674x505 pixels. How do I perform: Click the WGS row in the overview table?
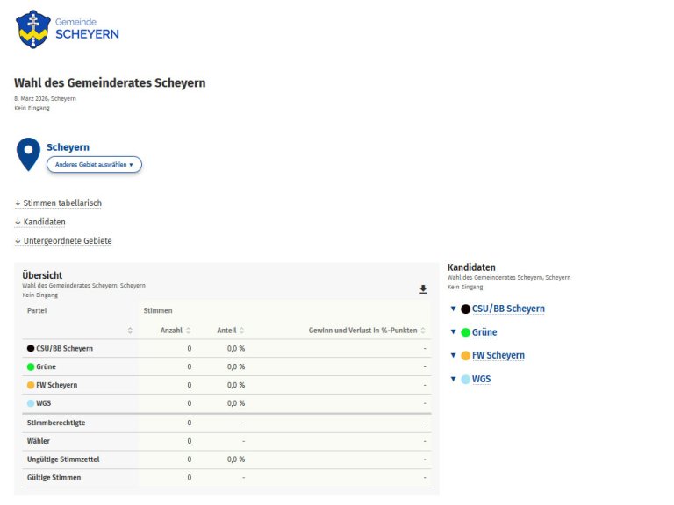[x=44, y=403]
